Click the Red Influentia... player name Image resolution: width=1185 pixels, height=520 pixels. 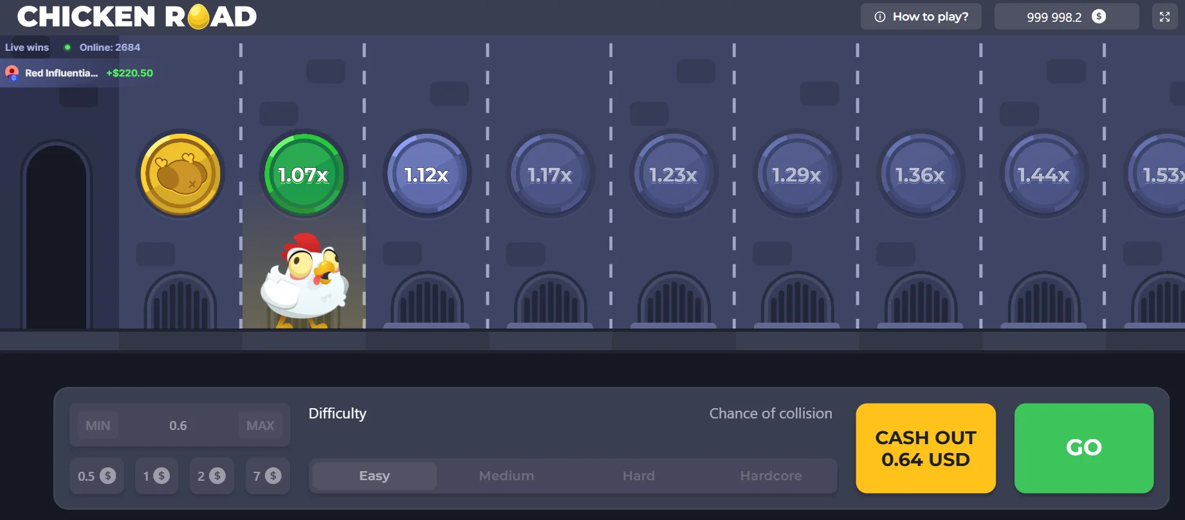(x=61, y=73)
